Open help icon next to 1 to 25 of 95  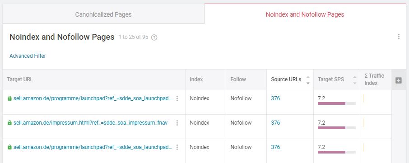coord(154,37)
